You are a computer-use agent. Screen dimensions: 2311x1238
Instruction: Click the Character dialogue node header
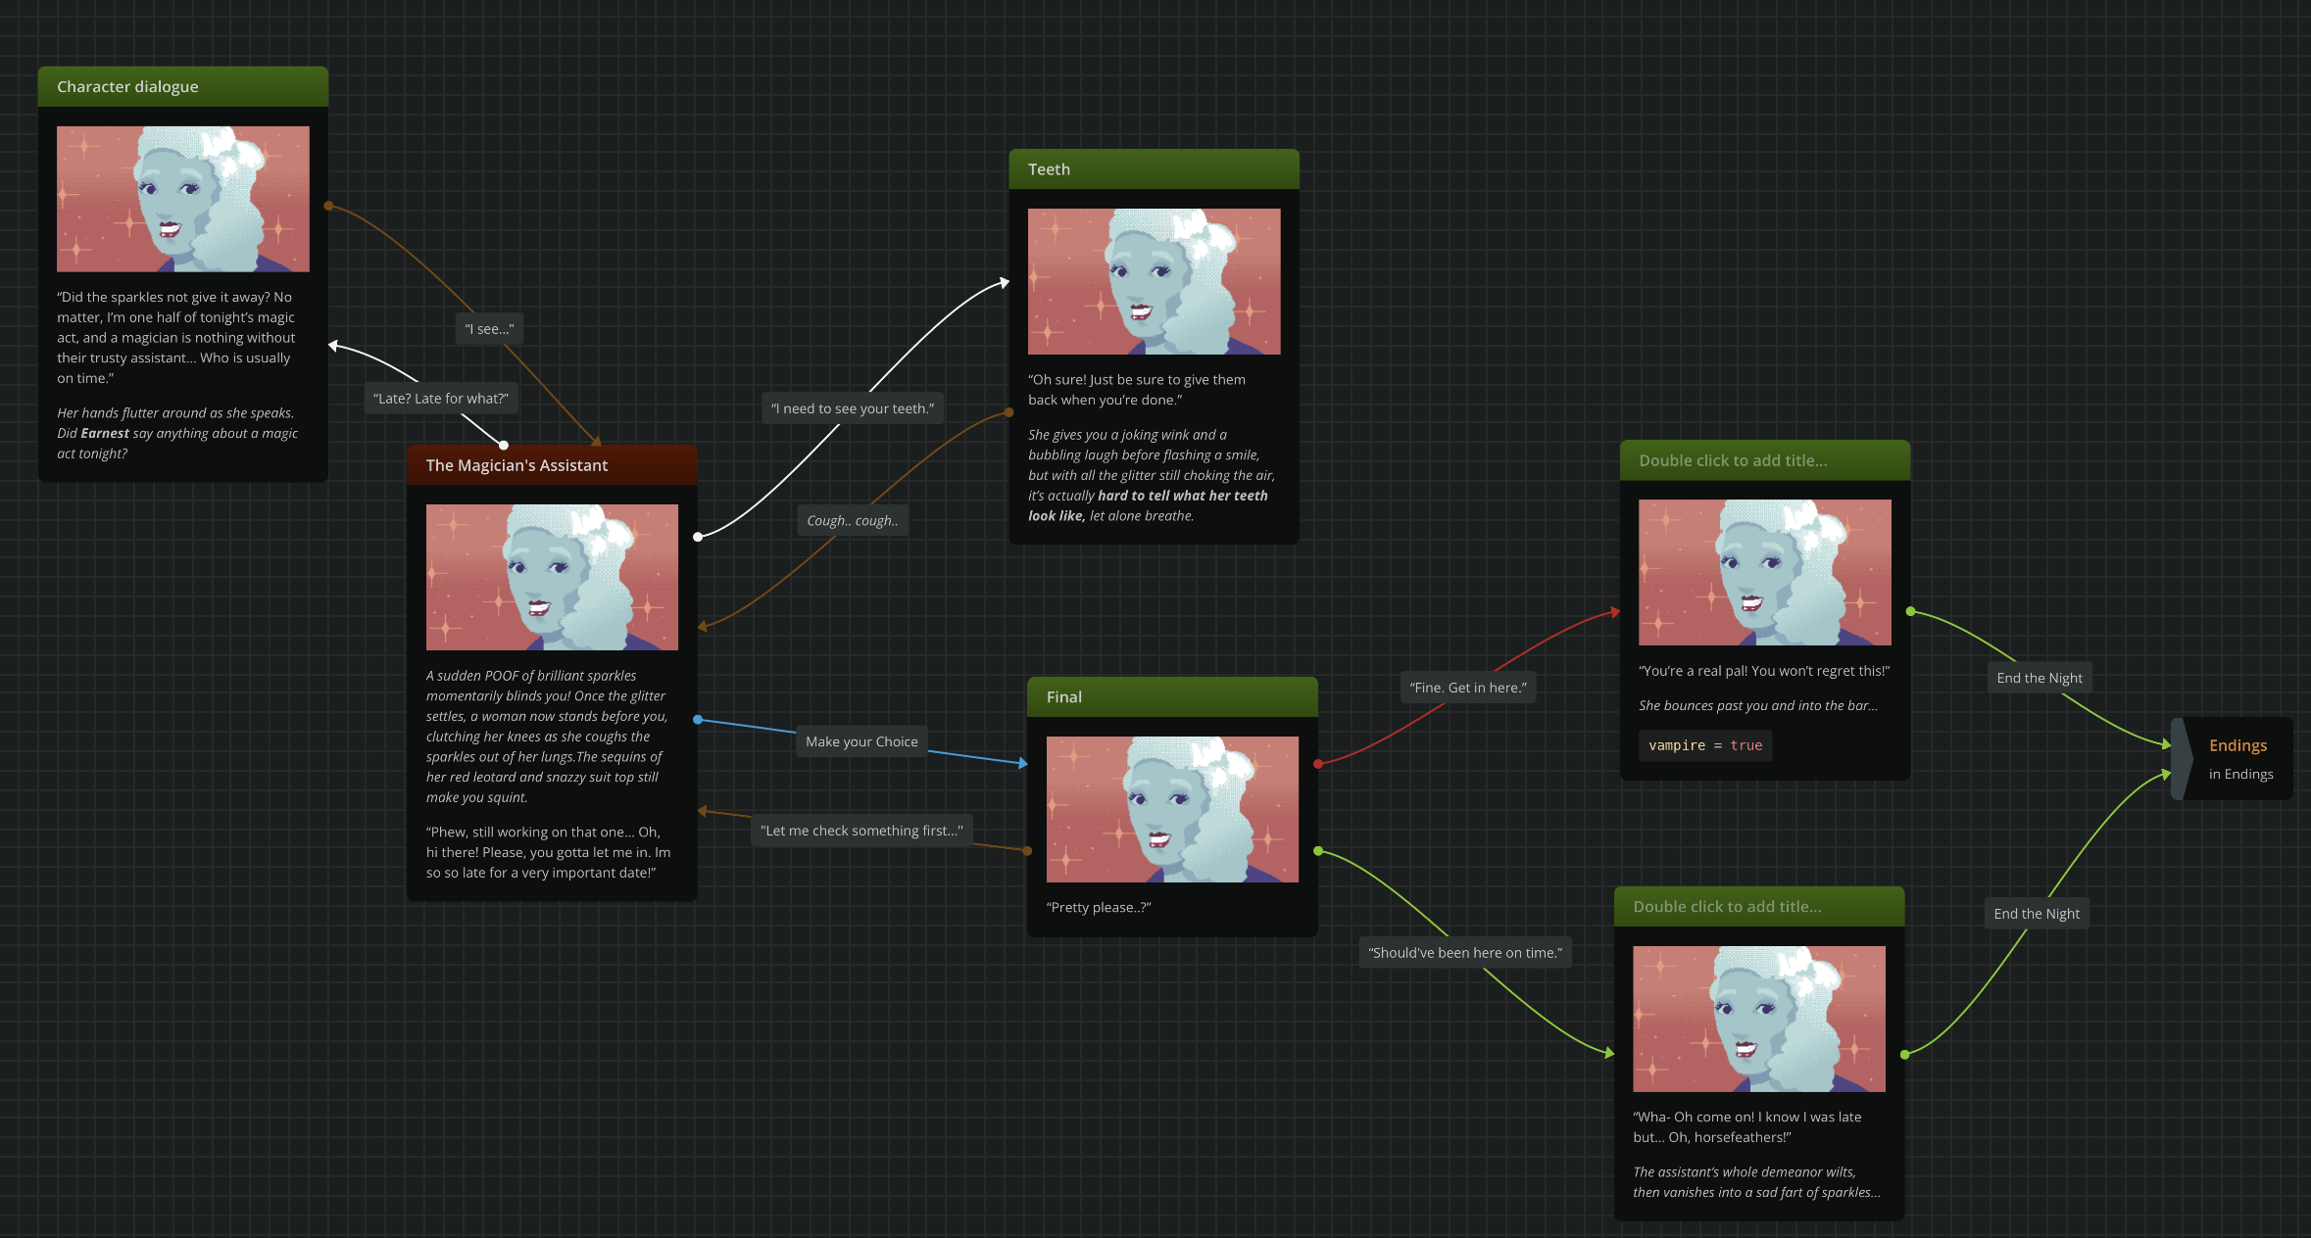pos(182,87)
